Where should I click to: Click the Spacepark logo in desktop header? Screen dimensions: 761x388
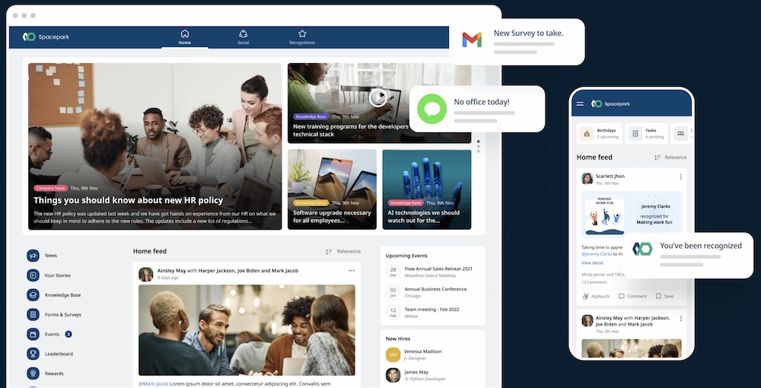[47, 37]
